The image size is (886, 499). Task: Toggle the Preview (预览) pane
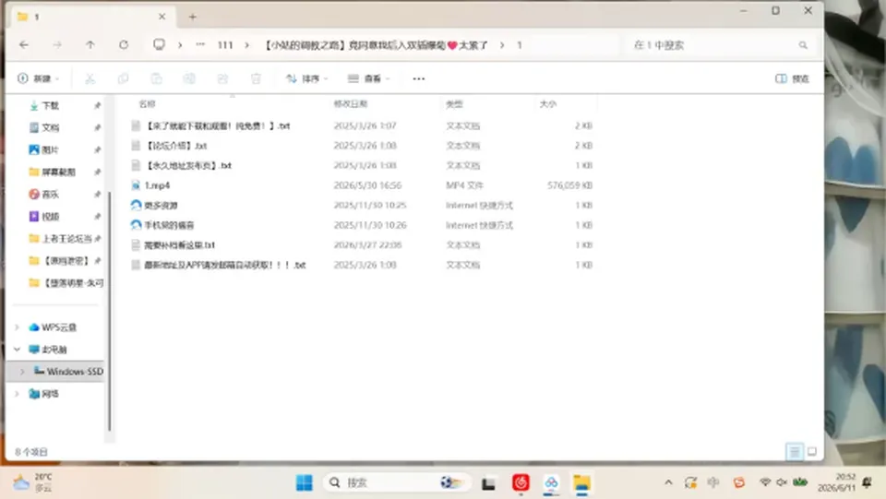[792, 78]
